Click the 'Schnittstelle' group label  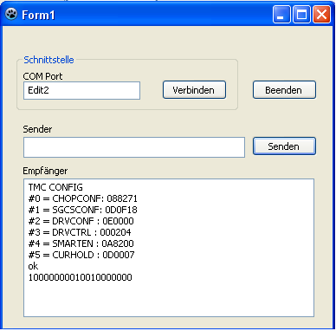[48, 60]
